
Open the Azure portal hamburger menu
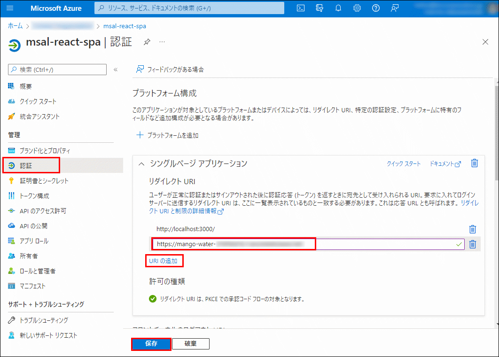(10, 8)
